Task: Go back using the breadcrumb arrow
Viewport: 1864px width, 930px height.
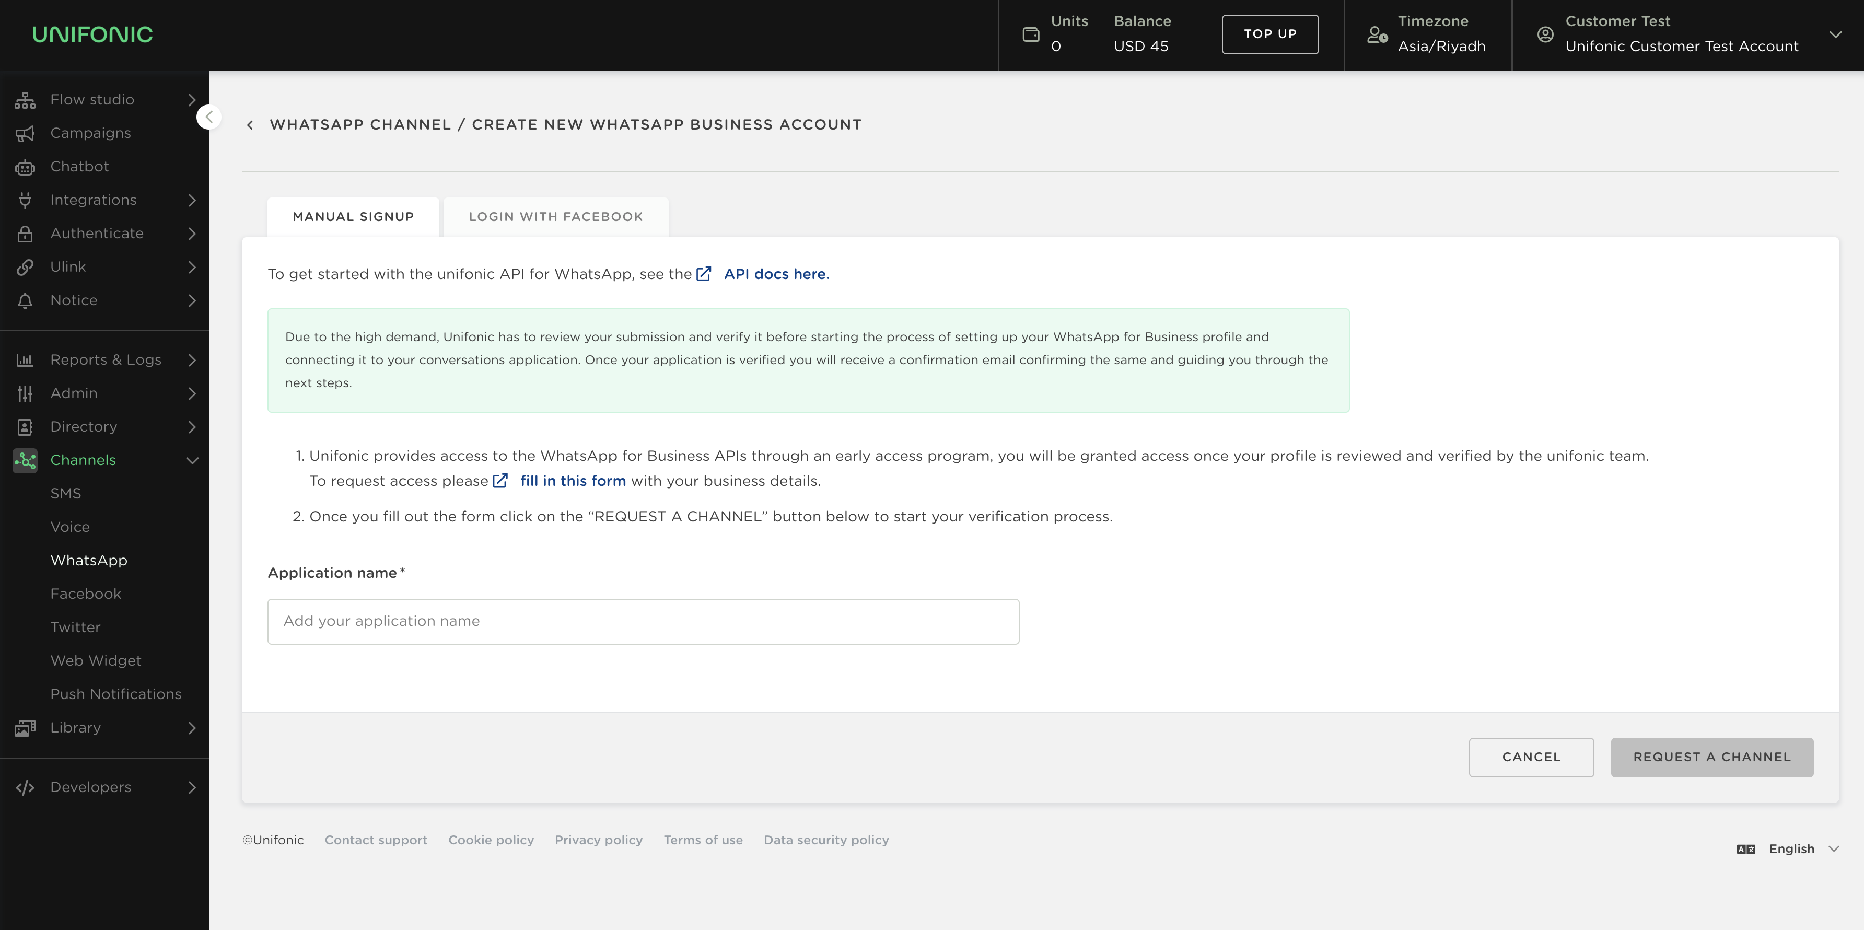Action: point(250,125)
